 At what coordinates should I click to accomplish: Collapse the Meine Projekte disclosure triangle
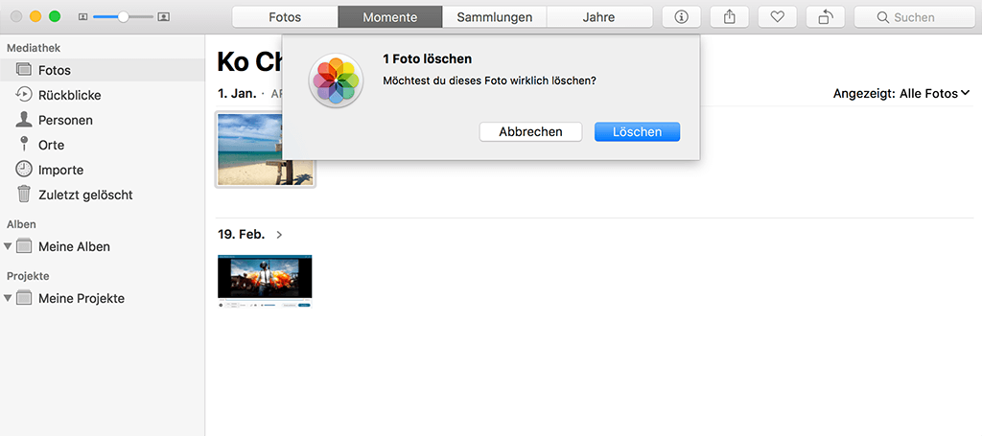pyautogui.click(x=8, y=298)
